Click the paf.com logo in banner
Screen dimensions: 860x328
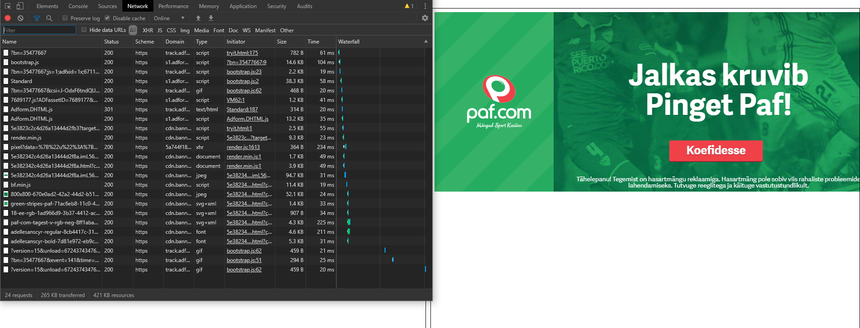(x=499, y=102)
